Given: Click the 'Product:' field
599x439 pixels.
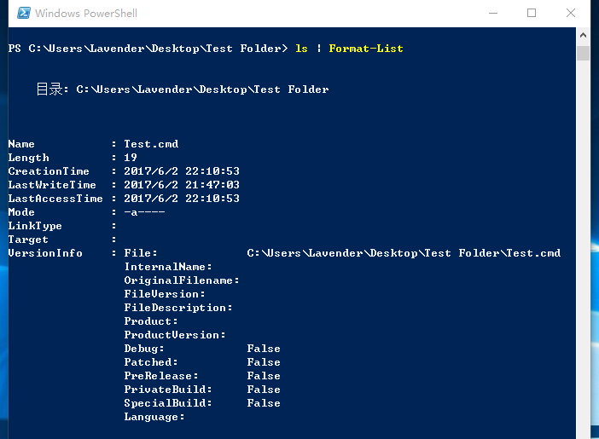Looking at the screenshot, I should (x=151, y=321).
